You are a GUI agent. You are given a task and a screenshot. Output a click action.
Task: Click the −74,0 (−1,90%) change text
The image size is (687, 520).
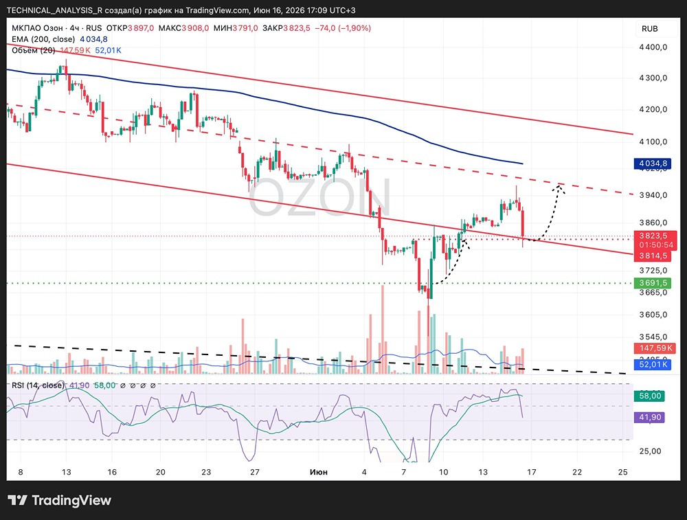tap(343, 28)
